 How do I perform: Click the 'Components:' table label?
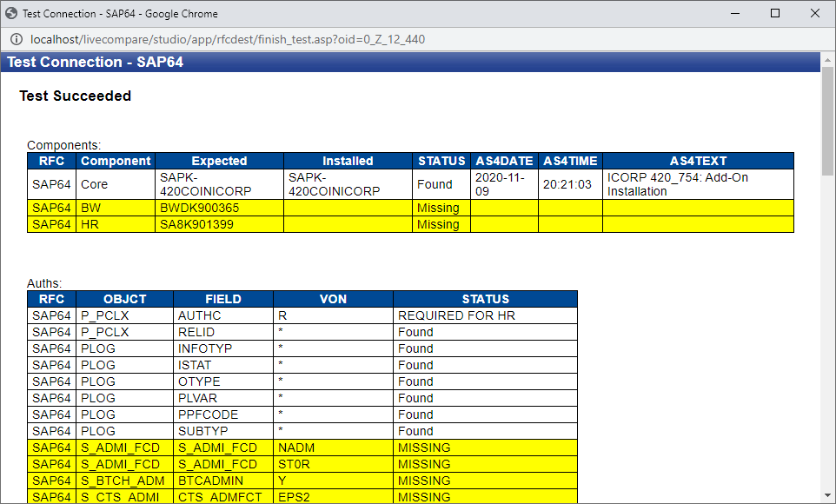click(x=64, y=145)
